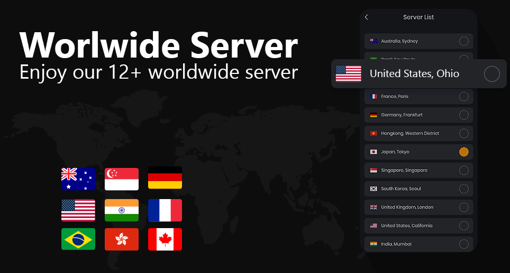Click the small US flag beside California

(x=374, y=225)
